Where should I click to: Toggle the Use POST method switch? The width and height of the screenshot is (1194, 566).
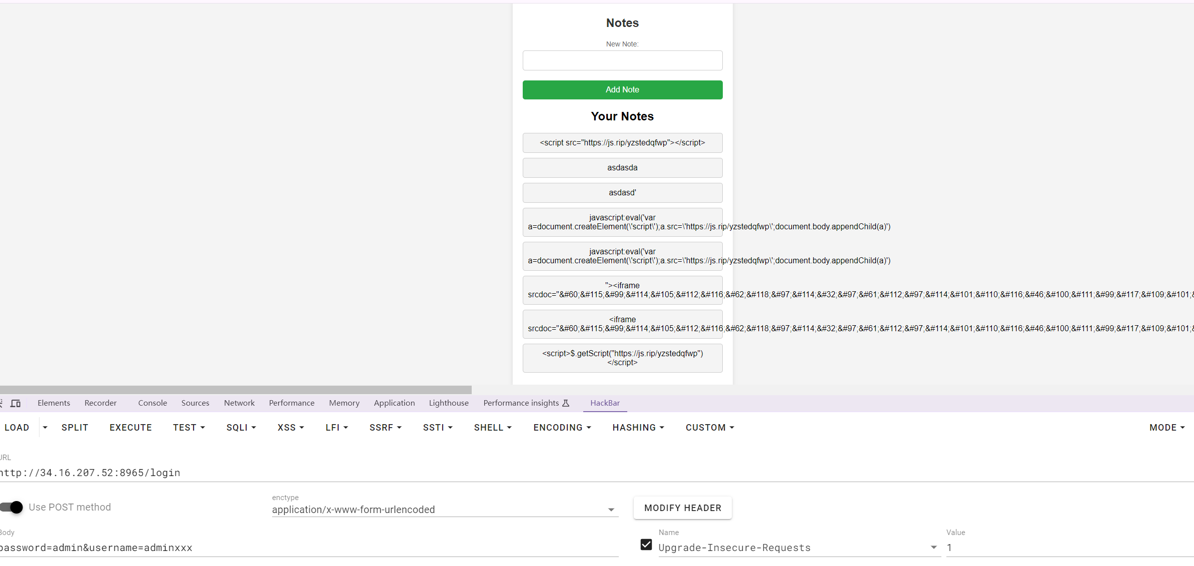12,507
